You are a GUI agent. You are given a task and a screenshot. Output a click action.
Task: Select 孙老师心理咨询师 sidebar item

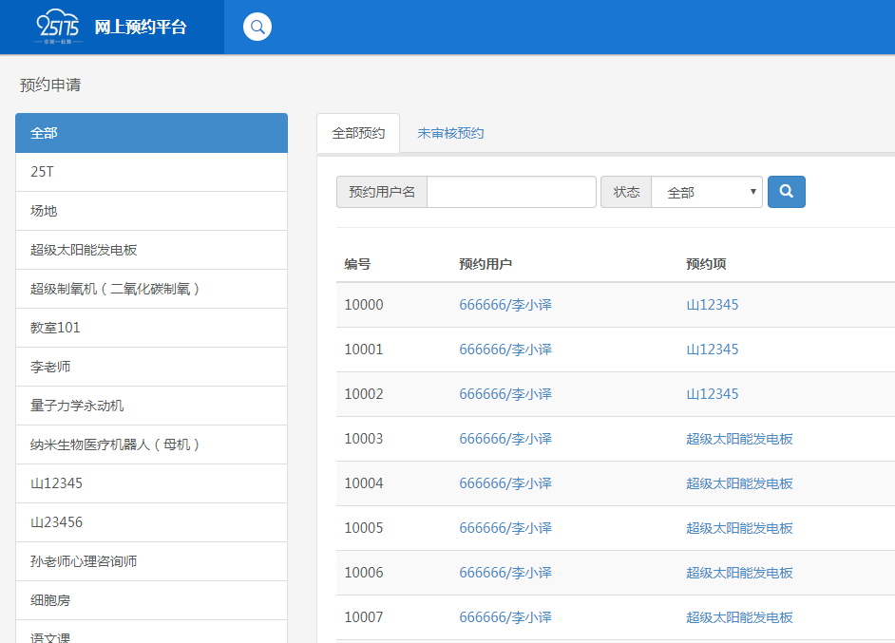click(151, 561)
